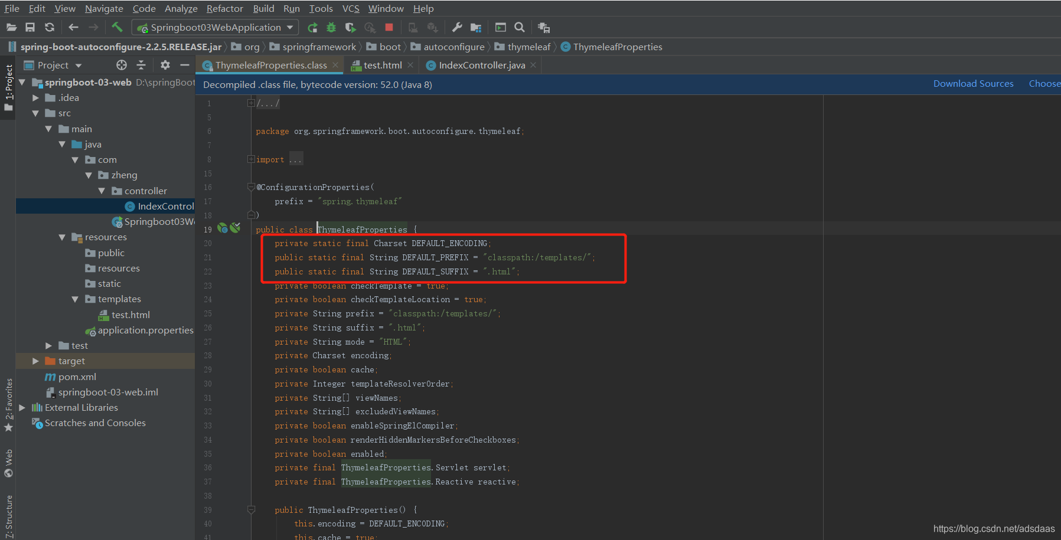Open Search Everywhere magnifier icon

(x=520, y=27)
